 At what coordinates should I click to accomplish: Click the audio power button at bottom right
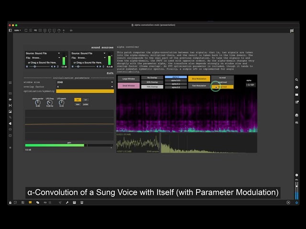pyautogui.click(x=296, y=202)
